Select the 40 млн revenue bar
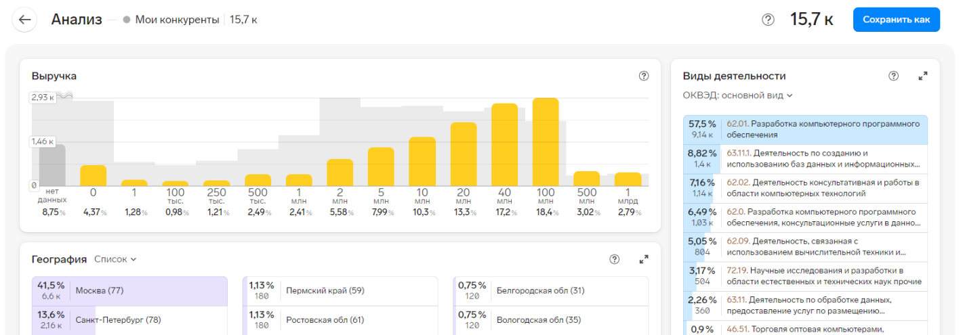 [505, 145]
